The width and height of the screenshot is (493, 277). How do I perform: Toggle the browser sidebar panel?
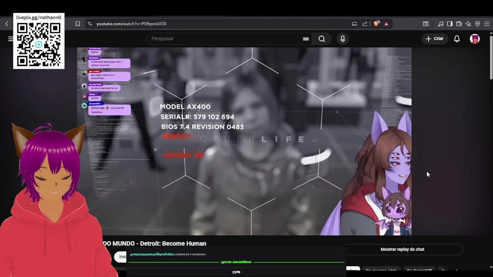450,24
